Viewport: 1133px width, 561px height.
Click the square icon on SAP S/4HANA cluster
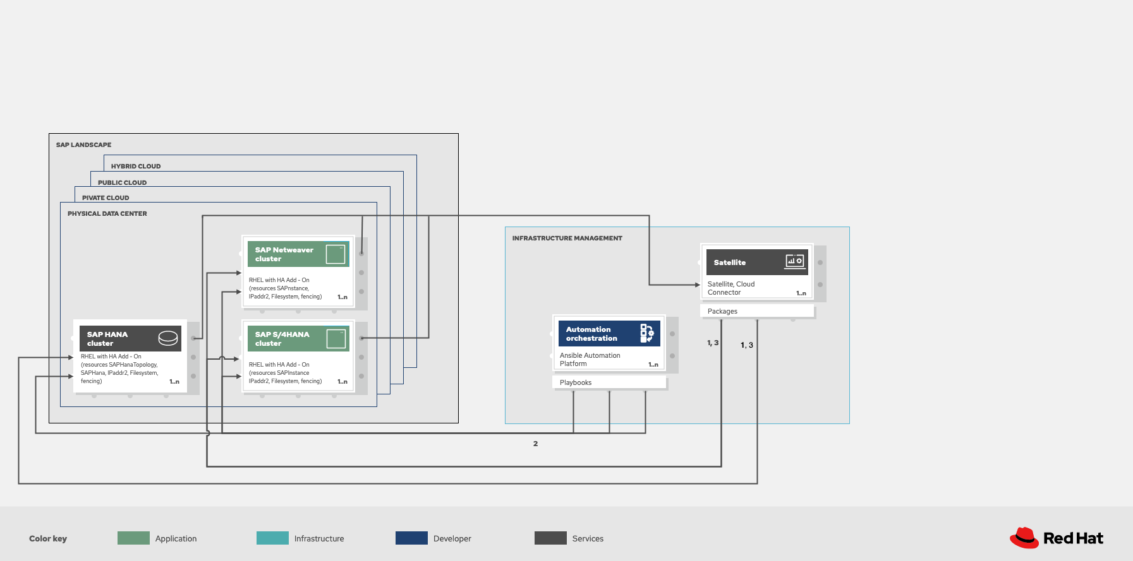336,339
